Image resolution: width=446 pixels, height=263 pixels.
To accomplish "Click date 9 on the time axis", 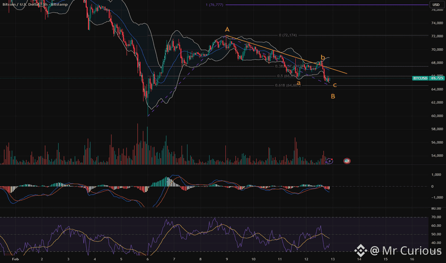I will point(227,259).
